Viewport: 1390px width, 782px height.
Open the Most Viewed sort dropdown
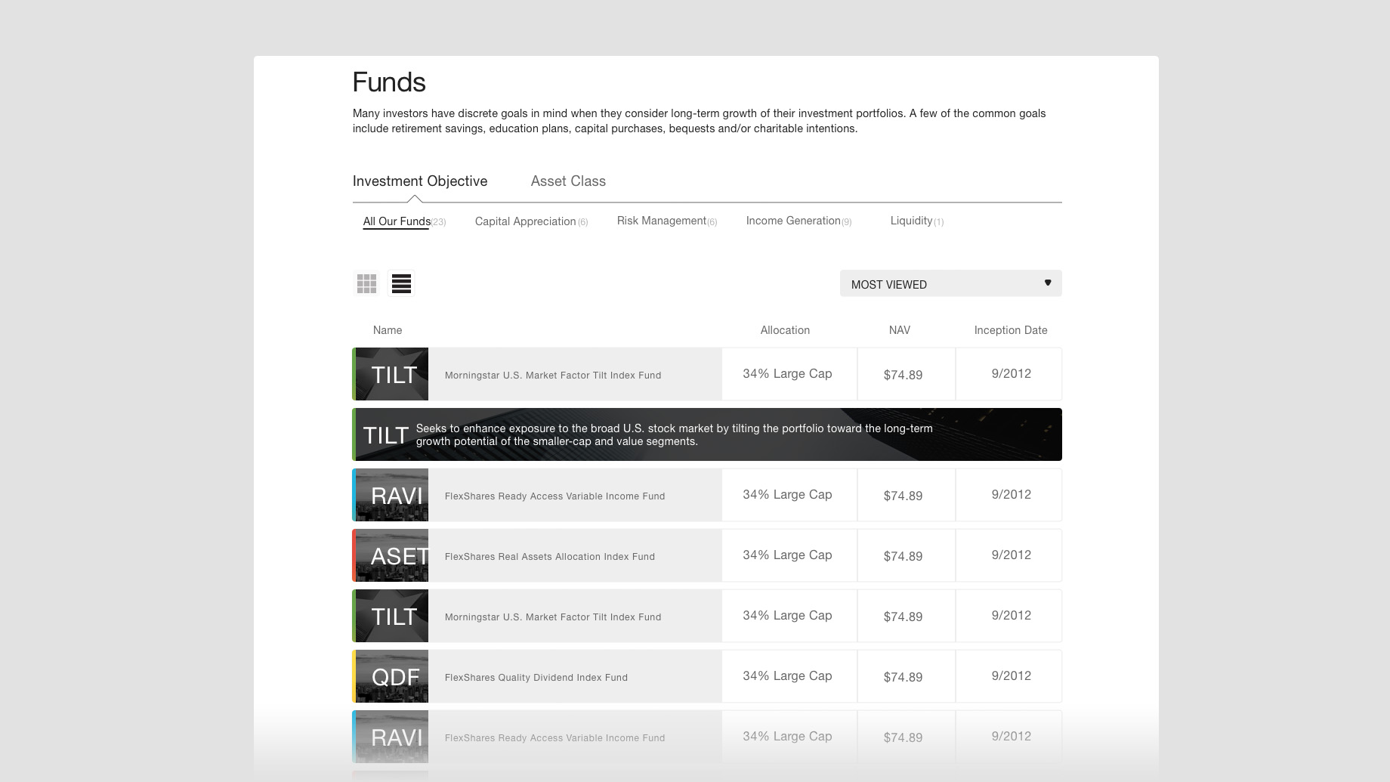coord(950,284)
